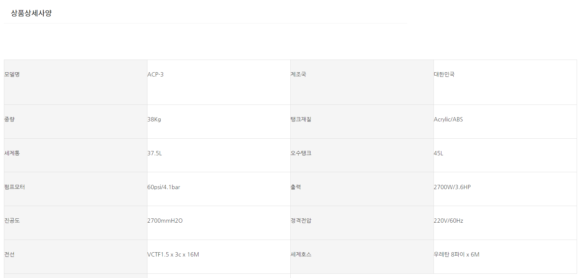Click the 상품상세사양 heading

31,13
